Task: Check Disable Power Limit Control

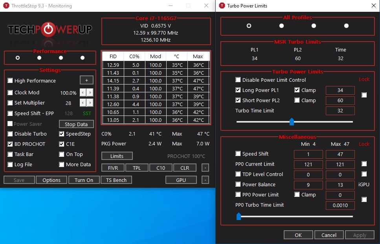Action: click(238, 80)
